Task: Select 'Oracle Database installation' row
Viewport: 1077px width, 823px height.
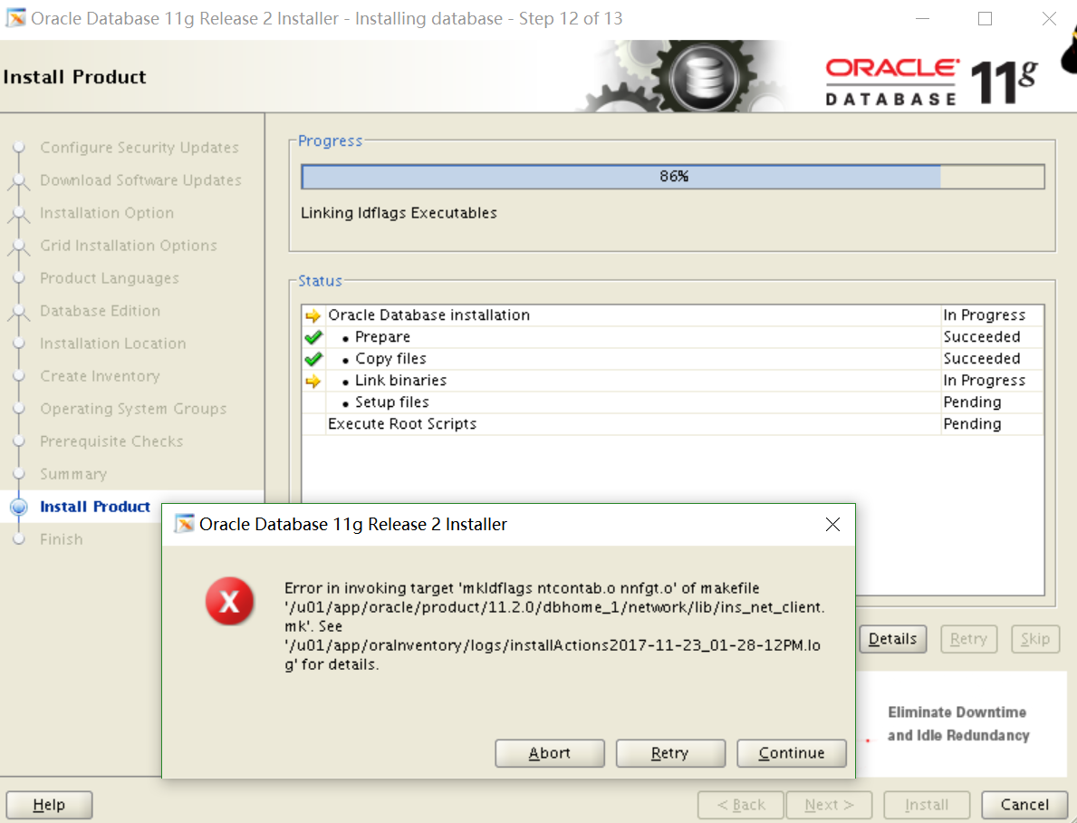Action: (672, 315)
